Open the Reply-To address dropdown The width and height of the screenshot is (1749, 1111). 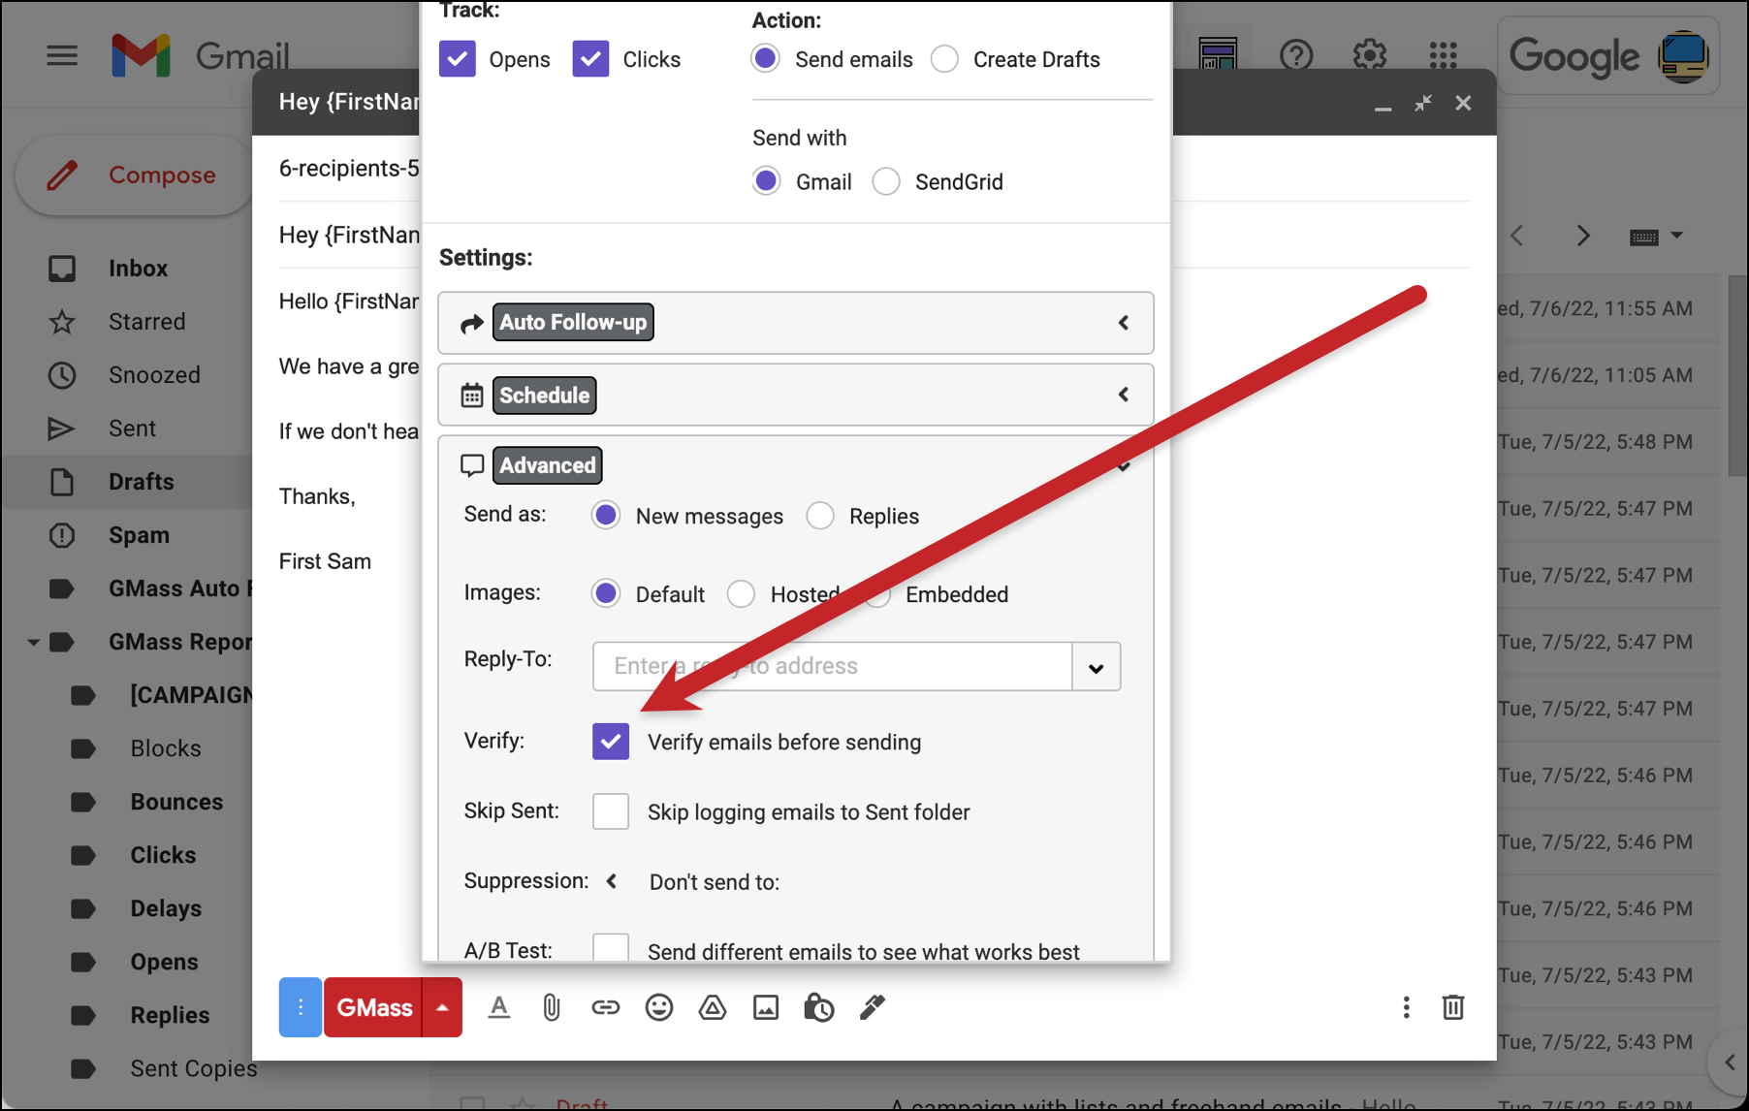[1097, 667]
